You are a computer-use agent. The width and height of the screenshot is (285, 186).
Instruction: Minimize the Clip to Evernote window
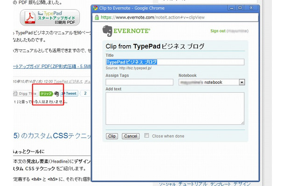232,8
